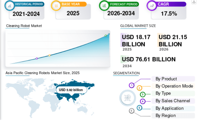Click the Base Year calendar icon
The width and height of the screenshot is (198, 122).
click(x=56, y=6)
